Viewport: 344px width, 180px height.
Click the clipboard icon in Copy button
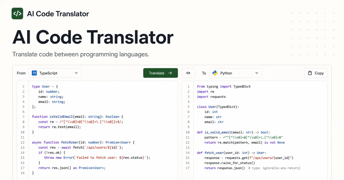pos(310,73)
